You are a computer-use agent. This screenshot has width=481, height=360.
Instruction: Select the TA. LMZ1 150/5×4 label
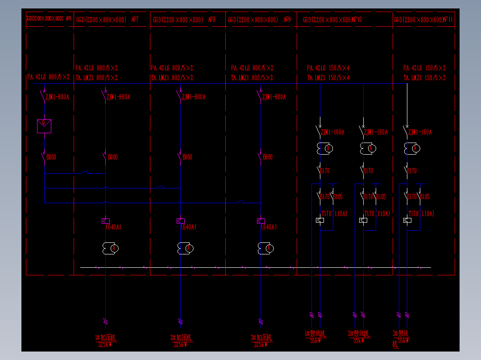pyautogui.click(x=328, y=78)
